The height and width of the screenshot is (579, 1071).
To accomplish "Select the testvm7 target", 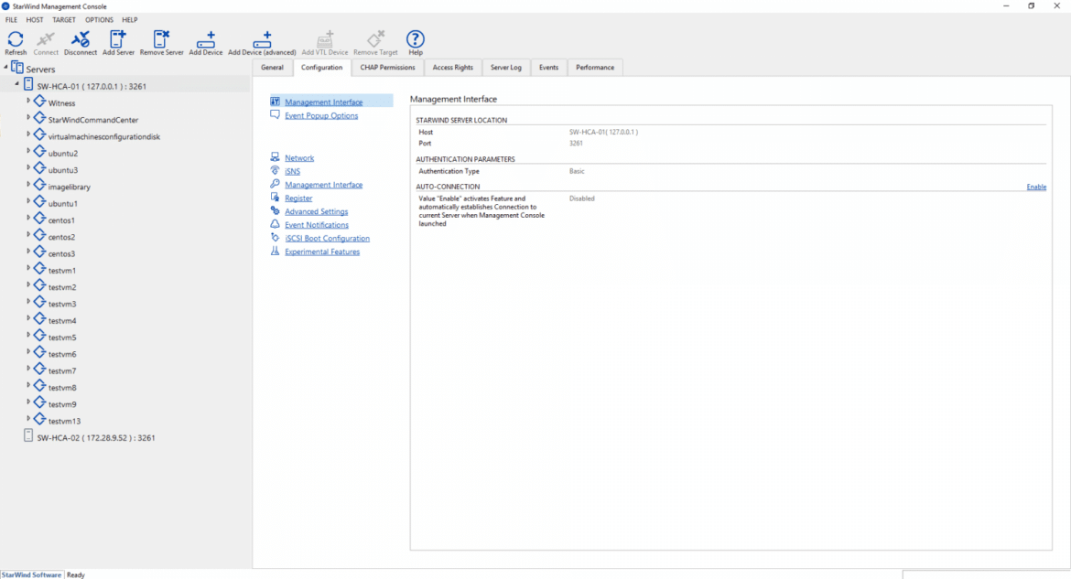I will [62, 370].
